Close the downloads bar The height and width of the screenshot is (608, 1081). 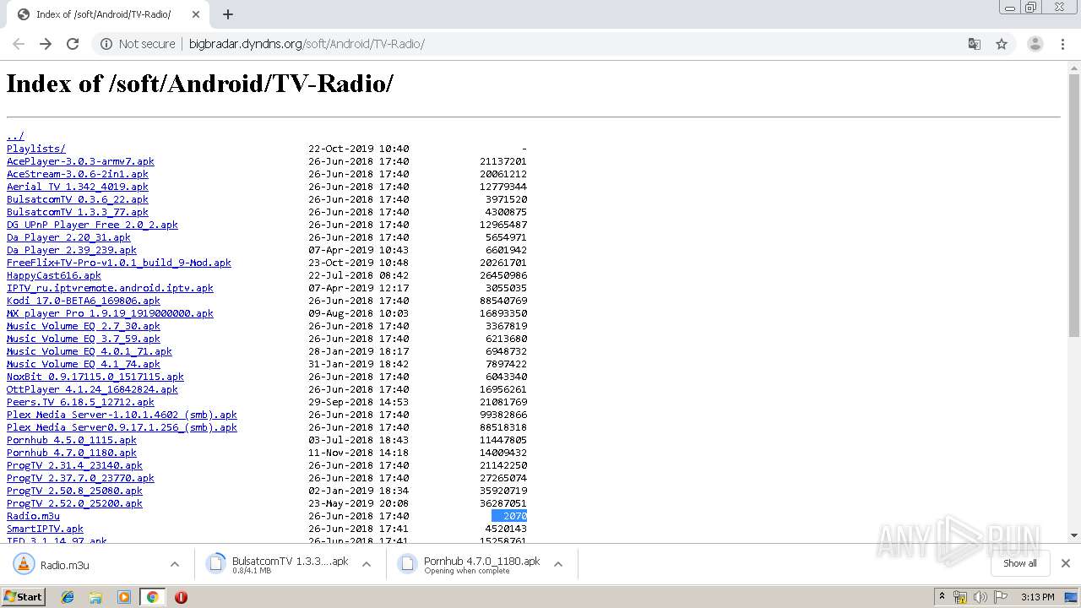coord(1066,563)
